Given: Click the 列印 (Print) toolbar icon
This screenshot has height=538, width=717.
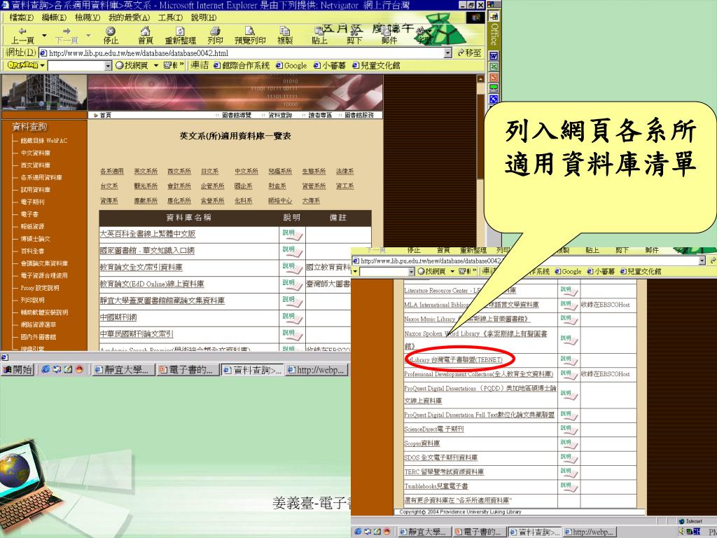Looking at the screenshot, I should [215, 35].
